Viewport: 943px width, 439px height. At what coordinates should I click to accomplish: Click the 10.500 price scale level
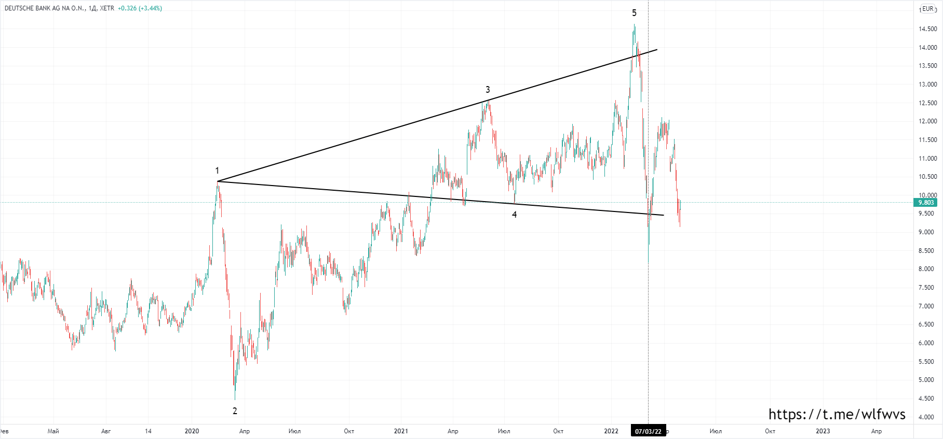[927, 177]
